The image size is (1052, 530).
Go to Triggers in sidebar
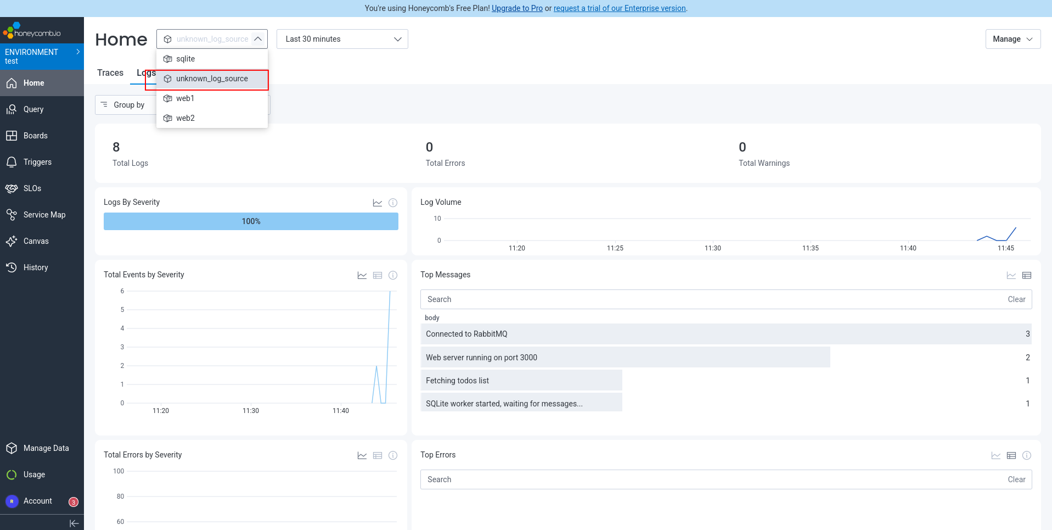[x=37, y=162]
